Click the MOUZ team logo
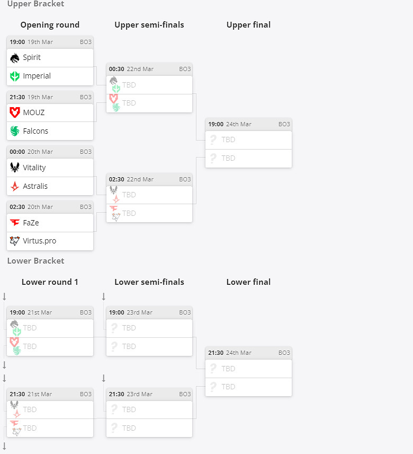The image size is (413, 454). (15, 112)
